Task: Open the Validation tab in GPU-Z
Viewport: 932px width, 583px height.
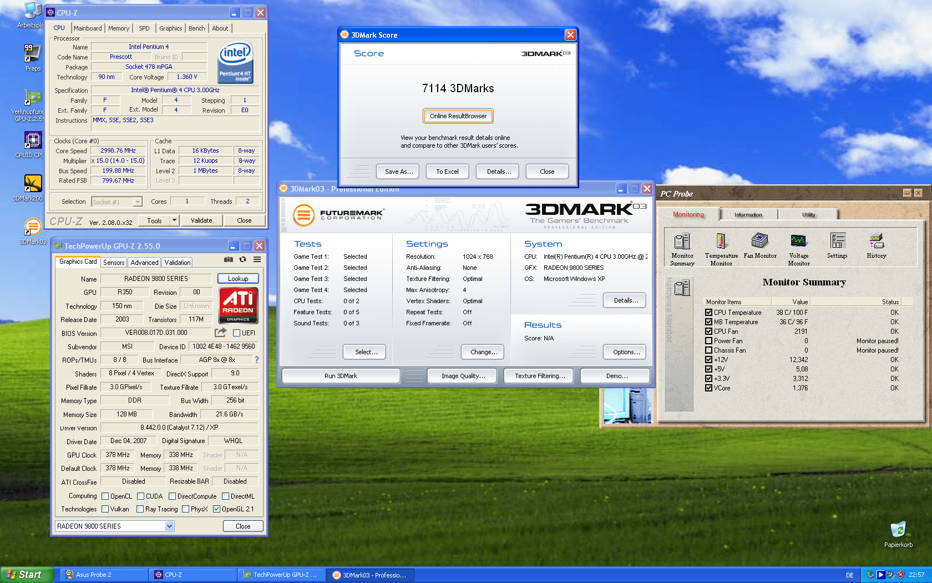Action: 178,263
